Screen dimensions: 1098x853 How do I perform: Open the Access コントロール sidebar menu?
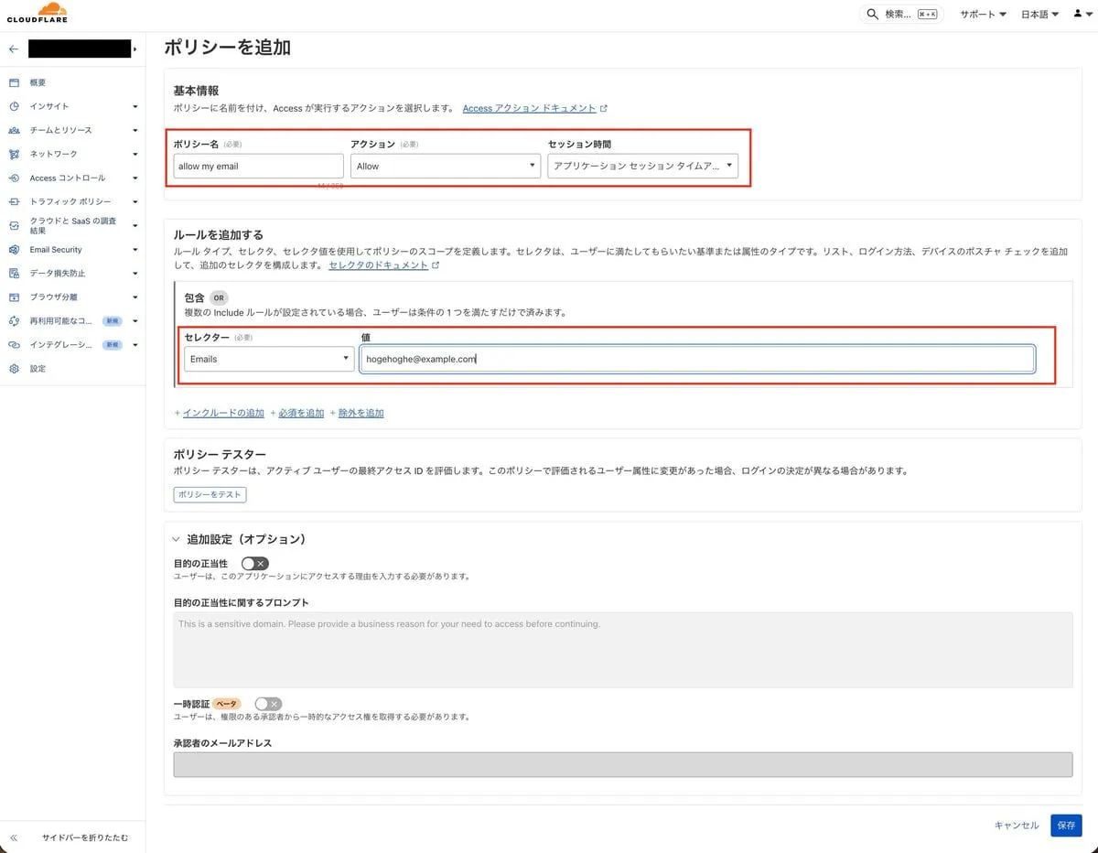pyautogui.click(x=73, y=178)
